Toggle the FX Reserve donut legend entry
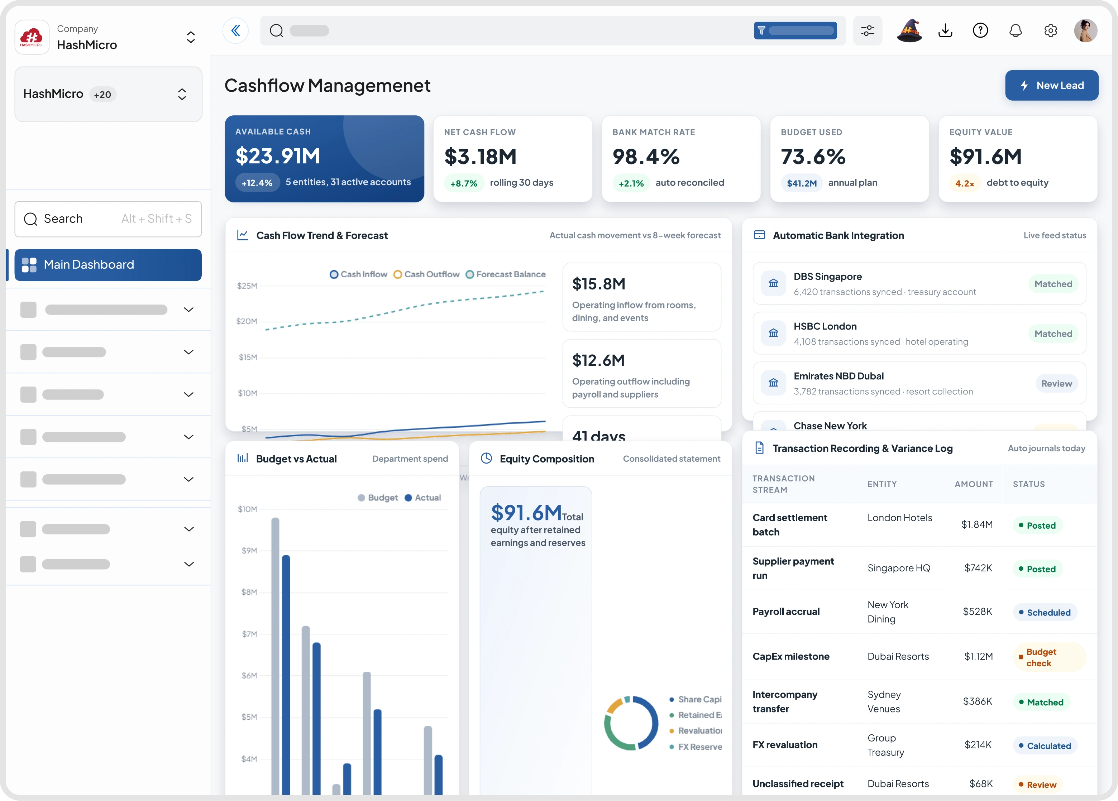This screenshot has height=801, width=1118. click(696, 747)
